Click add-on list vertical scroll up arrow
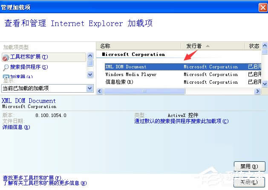The height and width of the screenshot is (190, 268). click(x=265, y=45)
